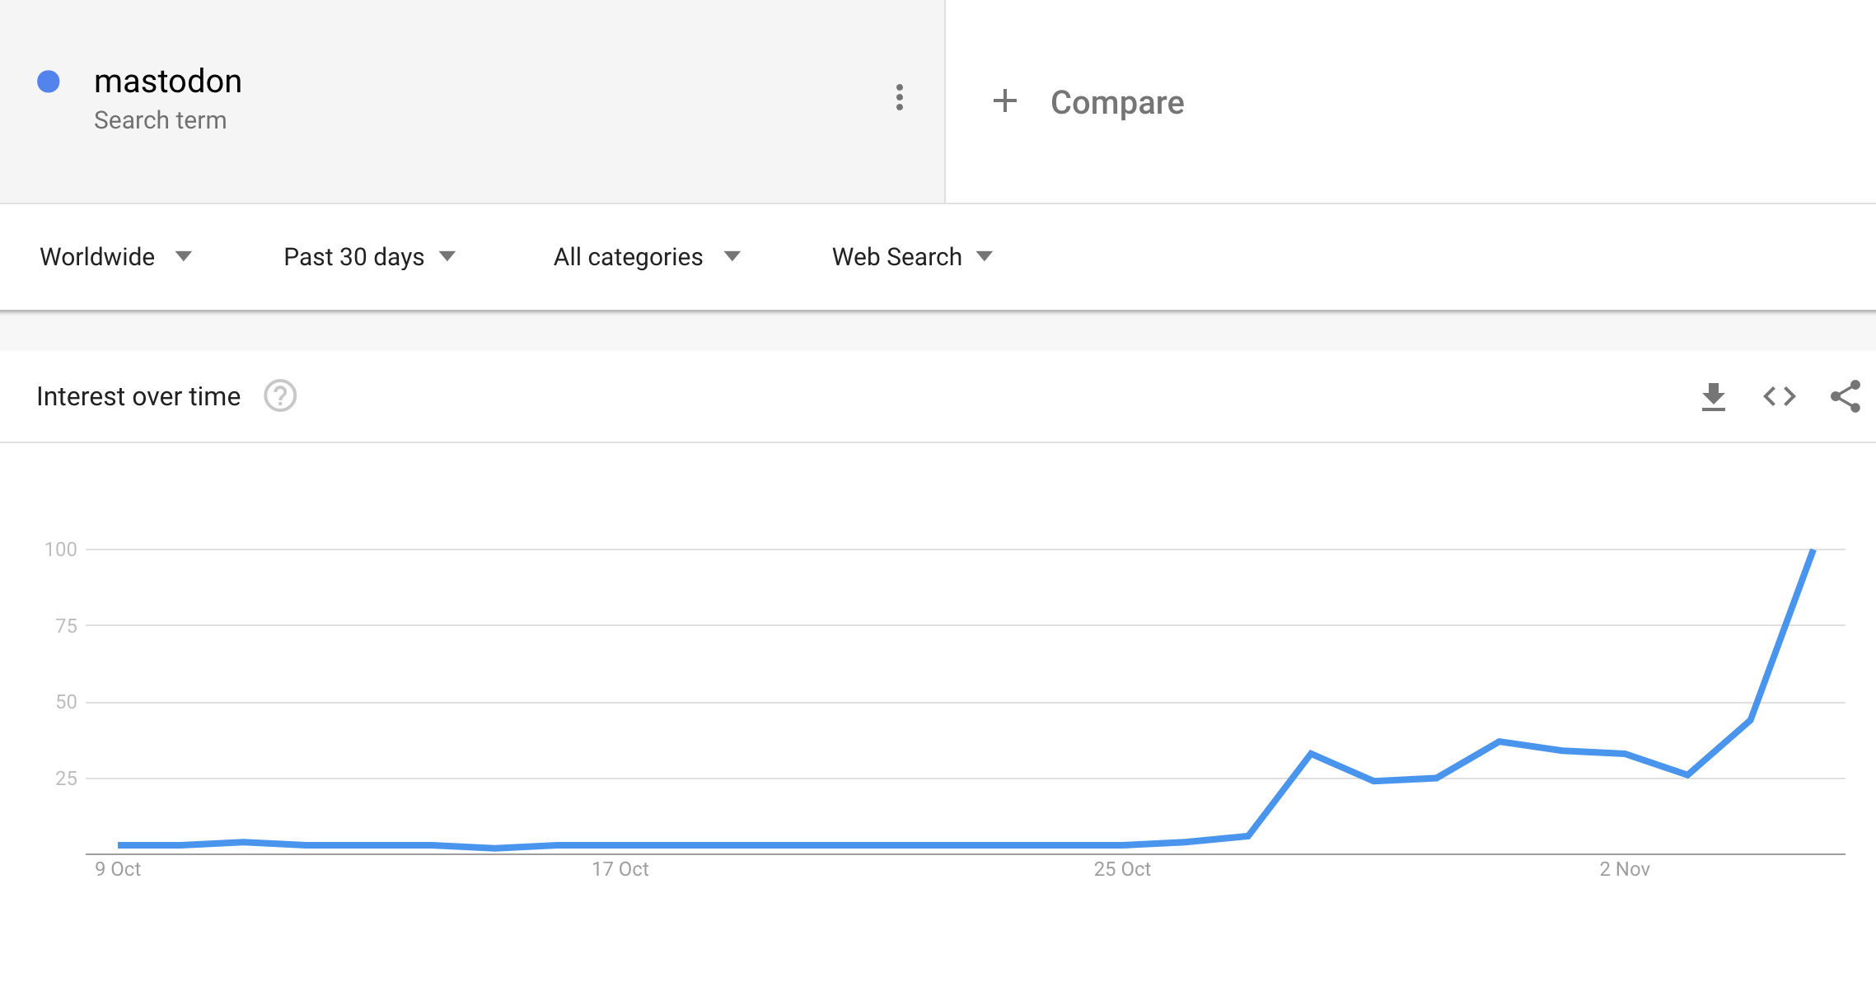The height and width of the screenshot is (996, 1876).
Task: Click the Interest over time heading
Action: click(138, 396)
